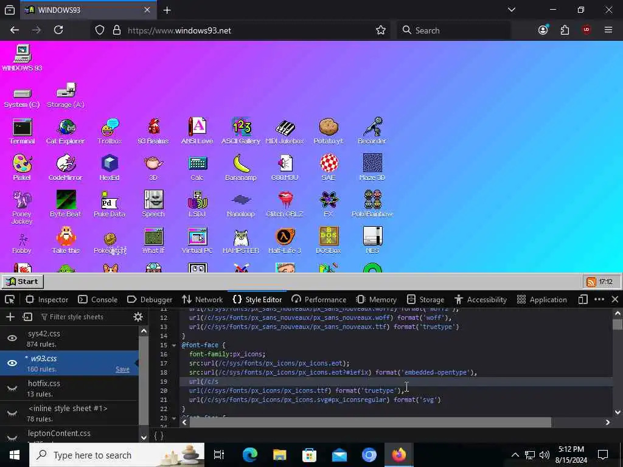Toggle responsive design mode
Viewport: 623px width, 467px height.
coord(583,299)
